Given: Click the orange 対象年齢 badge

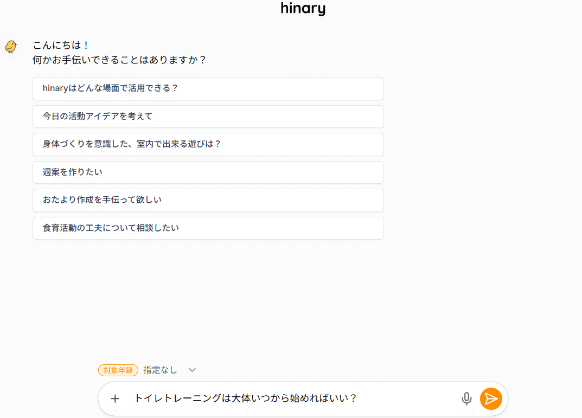Looking at the screenshot, I should [x=118, y=370].
